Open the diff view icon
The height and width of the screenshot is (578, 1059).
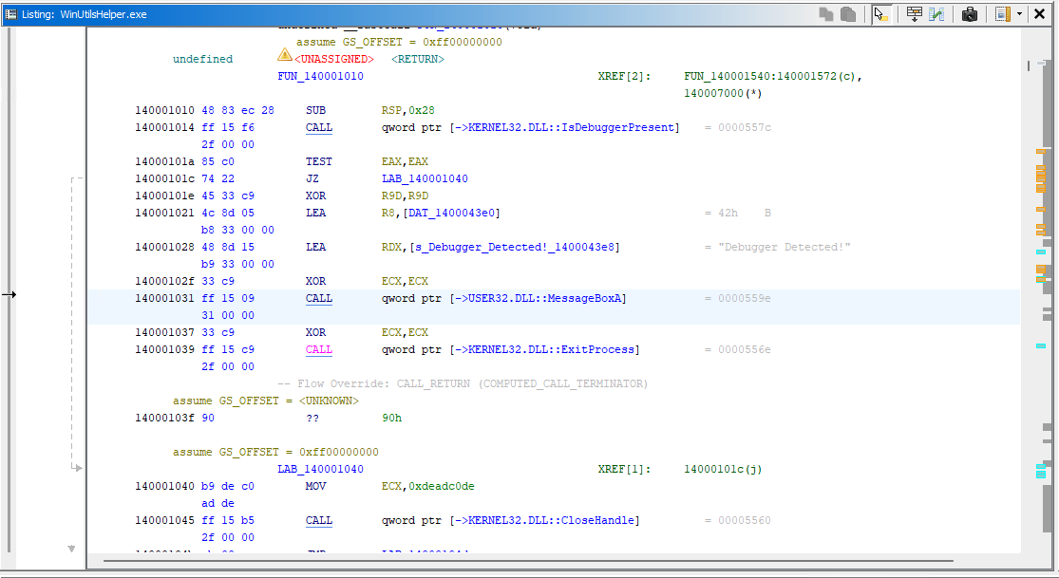point(936,14)
